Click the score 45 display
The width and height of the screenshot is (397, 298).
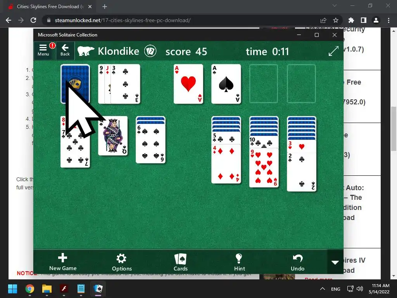186,52
